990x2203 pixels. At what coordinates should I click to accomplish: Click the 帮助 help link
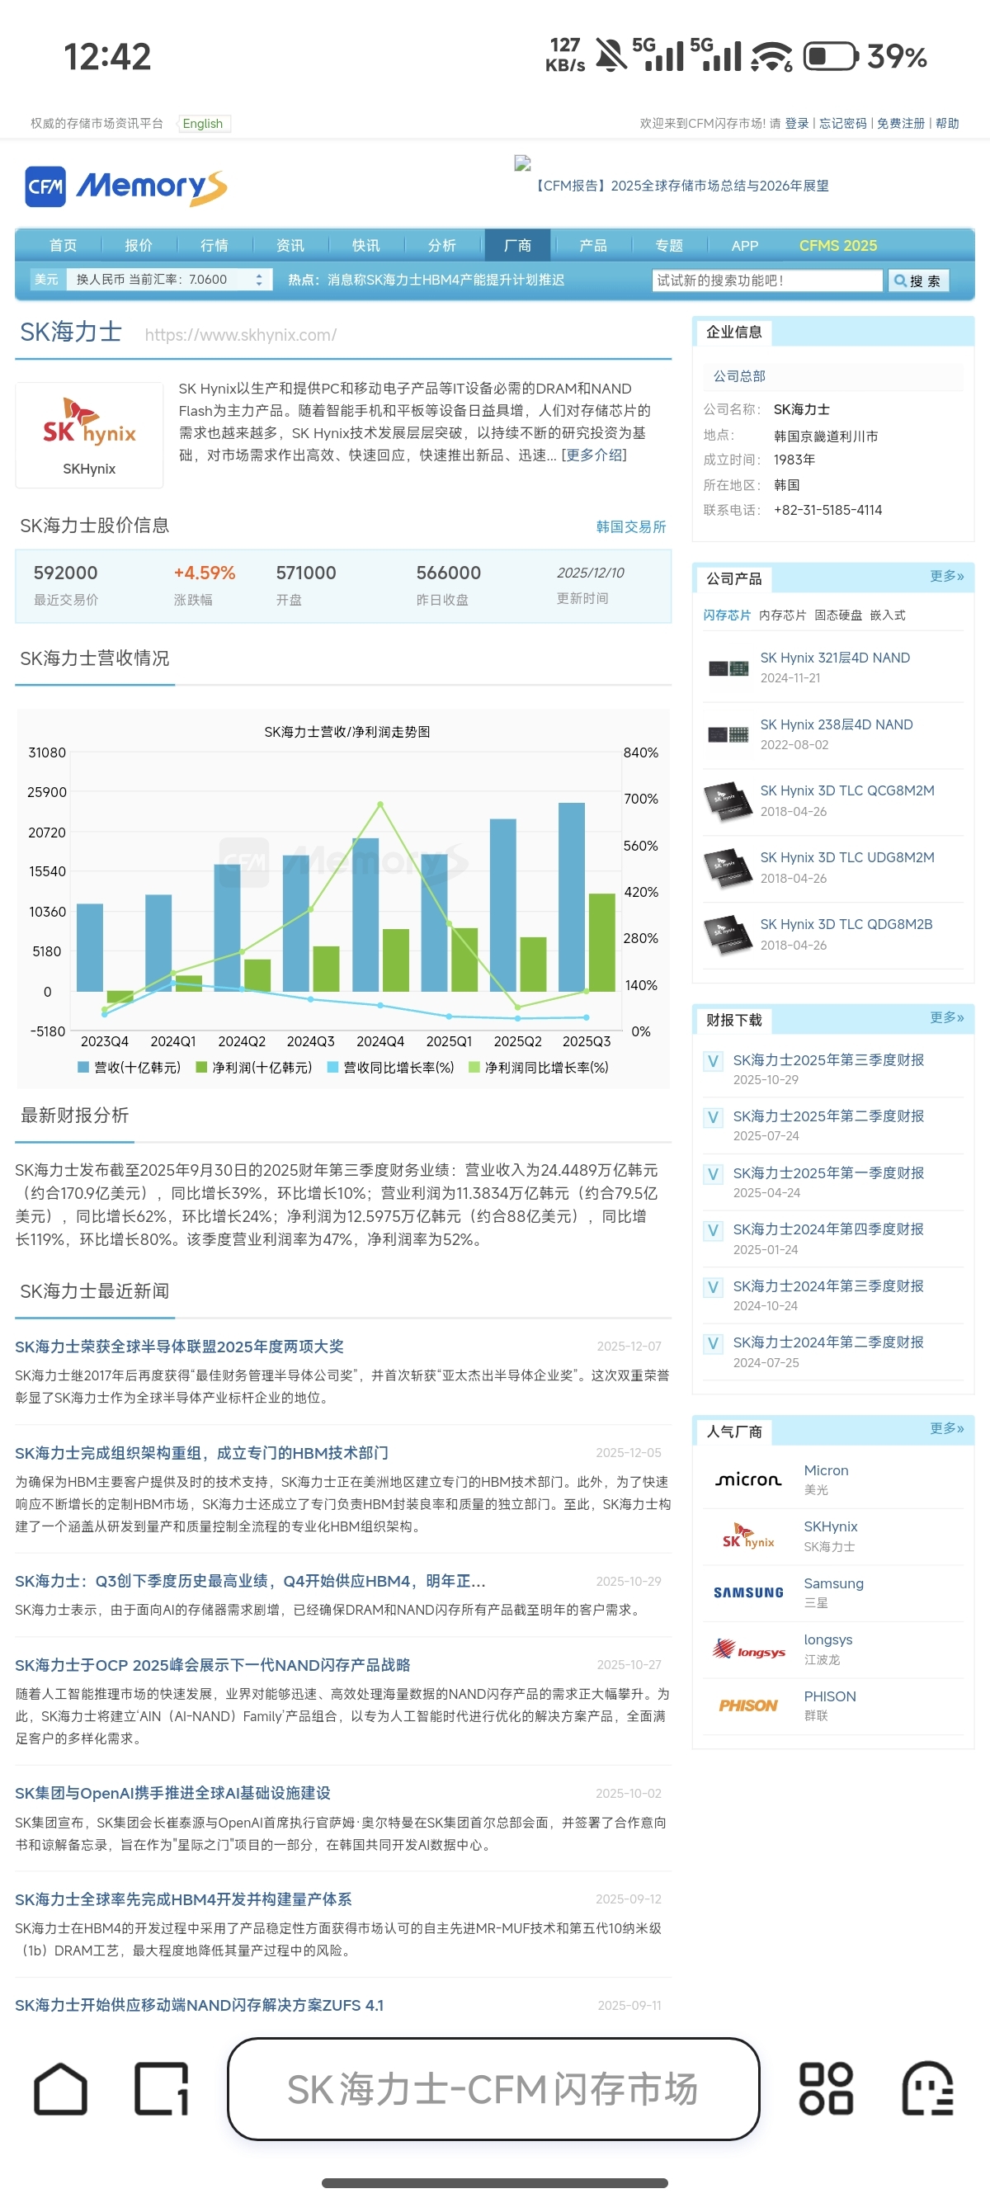(946, 124)
